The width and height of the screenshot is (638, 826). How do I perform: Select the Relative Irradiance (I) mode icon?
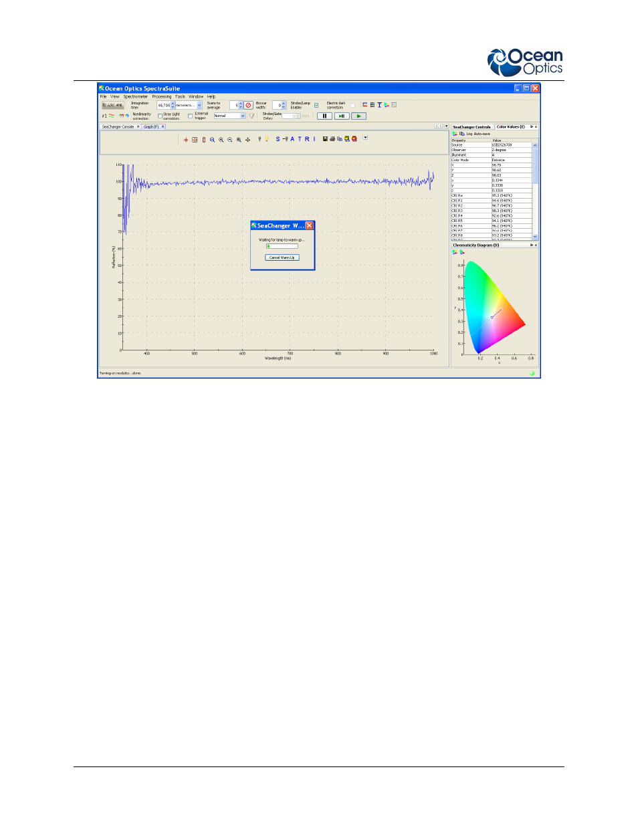coord(314,139)
